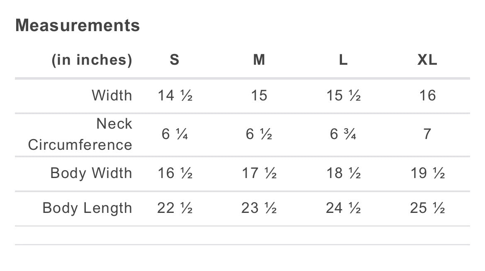Select the Width value for size XL
Viewport: 485px width, 271px height.
pos(427,96)
